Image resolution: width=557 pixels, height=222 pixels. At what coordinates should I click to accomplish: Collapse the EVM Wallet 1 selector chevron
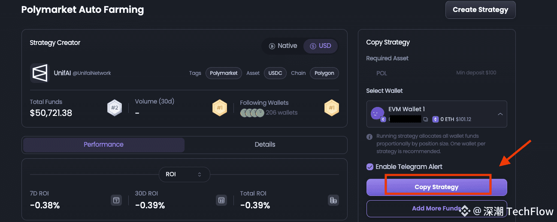point(500,114)
